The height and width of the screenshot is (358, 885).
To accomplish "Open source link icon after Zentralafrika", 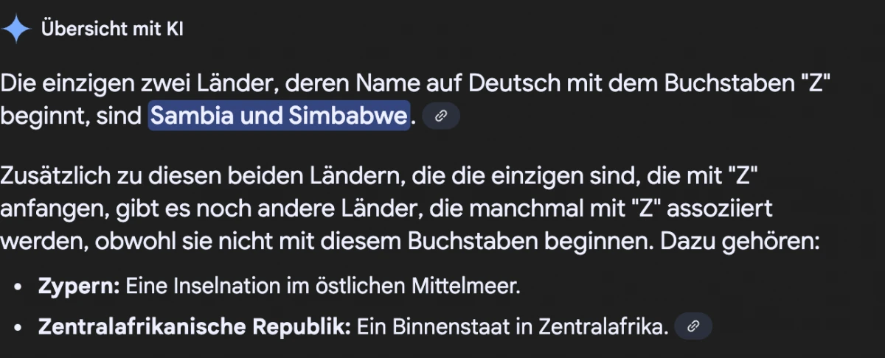I will [693, 326].
